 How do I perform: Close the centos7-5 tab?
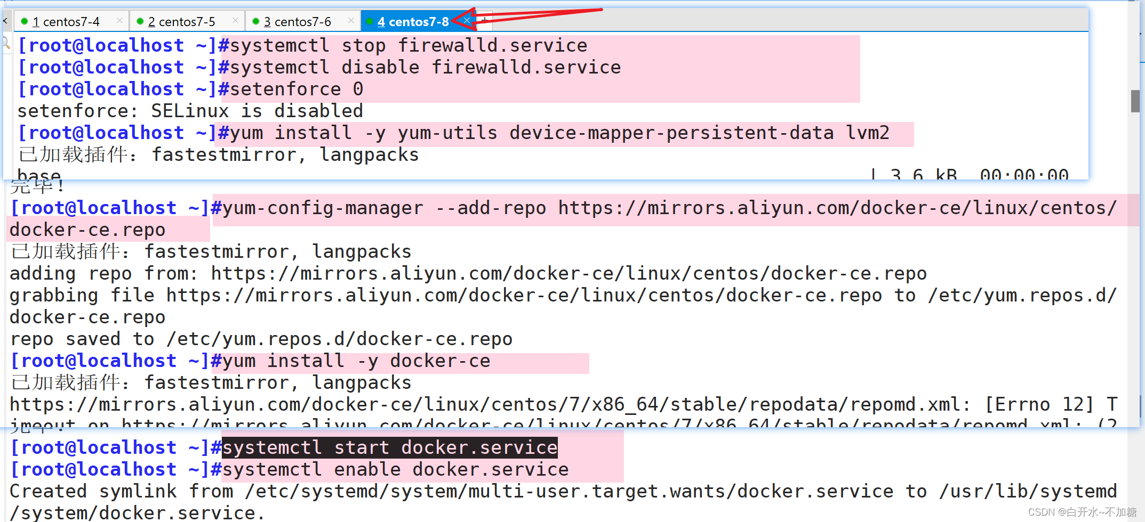point(235,20)
